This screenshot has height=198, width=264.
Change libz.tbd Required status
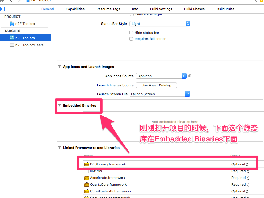click(x=240, y=171)
